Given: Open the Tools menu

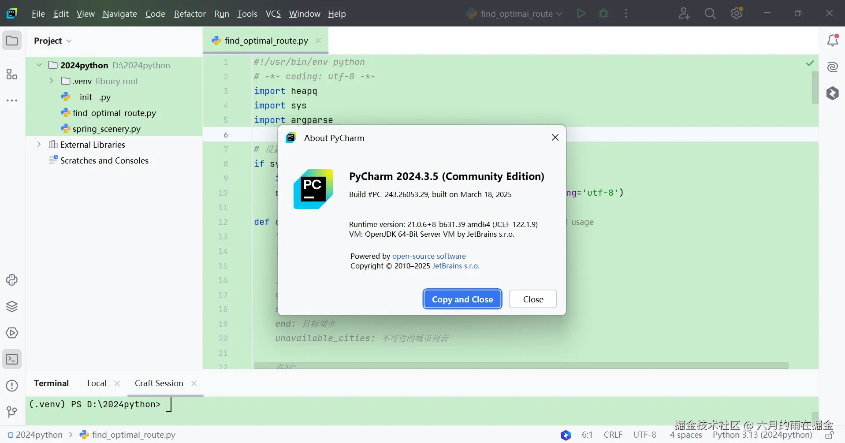Looking at the screenshot, I should (247, 14).
